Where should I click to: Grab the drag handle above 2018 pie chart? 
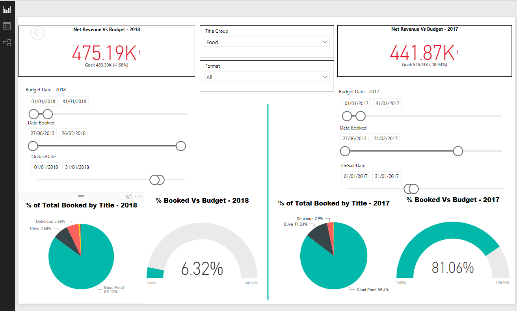pyautogui.click(x=81, y=196)
